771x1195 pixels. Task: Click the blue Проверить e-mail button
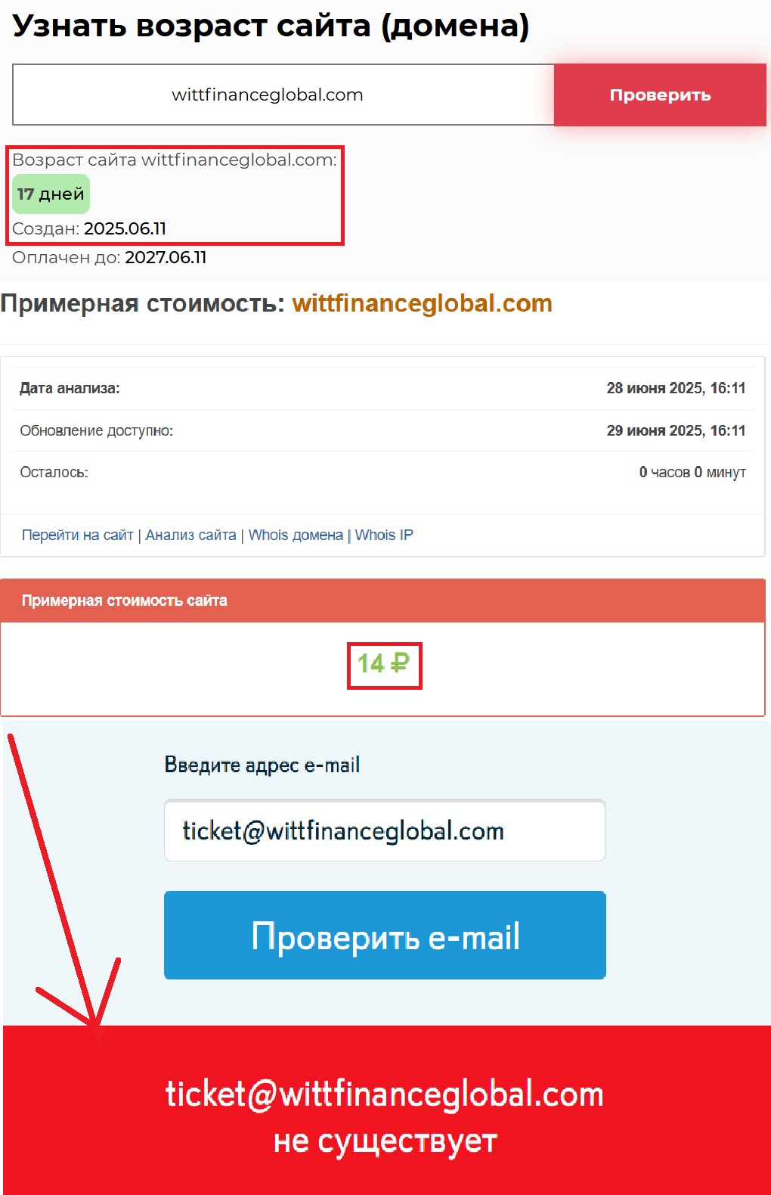click(x=385, y=935)
